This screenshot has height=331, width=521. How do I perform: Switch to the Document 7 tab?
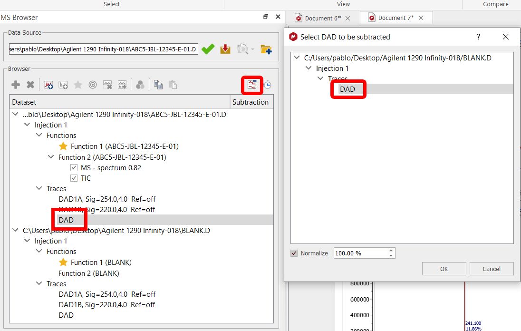pyautogui.click(x=396, y=18)
